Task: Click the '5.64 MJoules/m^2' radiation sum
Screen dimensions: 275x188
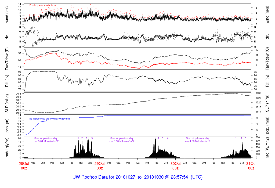Action: click(x=48, y=141)
